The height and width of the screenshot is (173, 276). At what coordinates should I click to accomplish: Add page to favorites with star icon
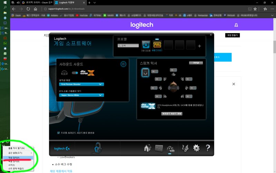point(255,9)
